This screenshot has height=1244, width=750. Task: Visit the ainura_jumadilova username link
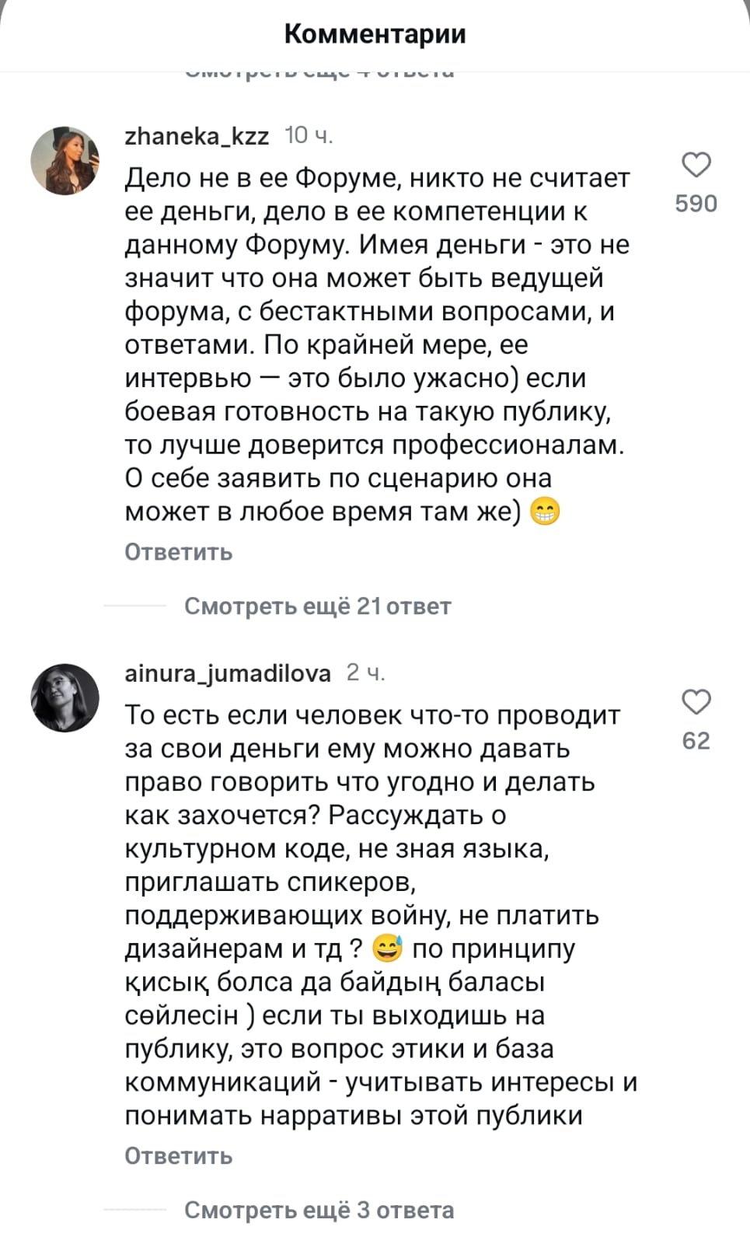(228, 673)
